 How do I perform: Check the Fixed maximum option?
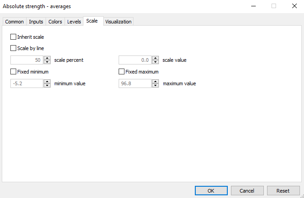click(x=121, y=71)
